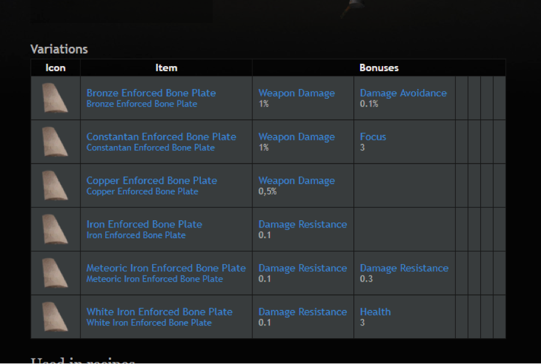Open the White Iron Enforced Bone Plate link

159,312
